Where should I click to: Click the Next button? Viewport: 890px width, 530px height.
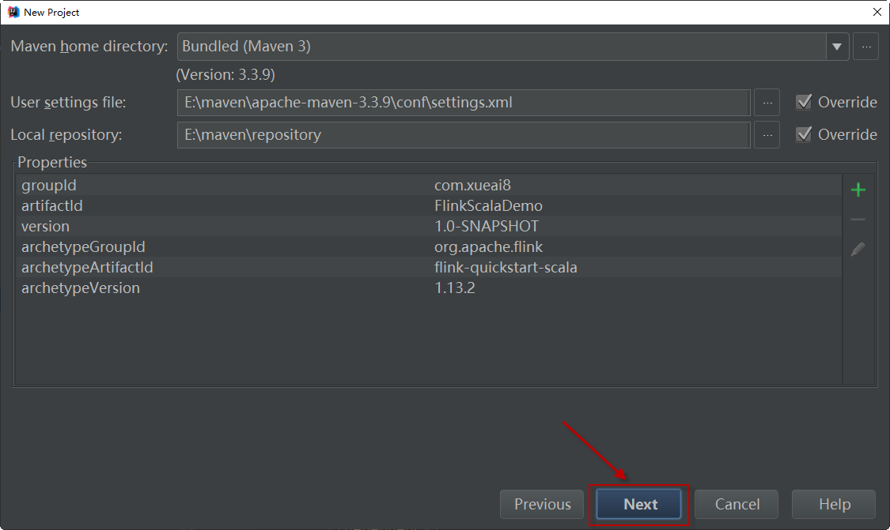[x=639, y=504]
